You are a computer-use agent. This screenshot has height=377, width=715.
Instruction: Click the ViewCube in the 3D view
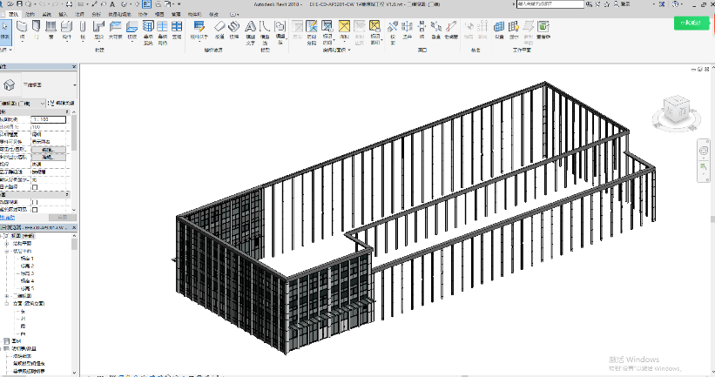coord(676,110)
